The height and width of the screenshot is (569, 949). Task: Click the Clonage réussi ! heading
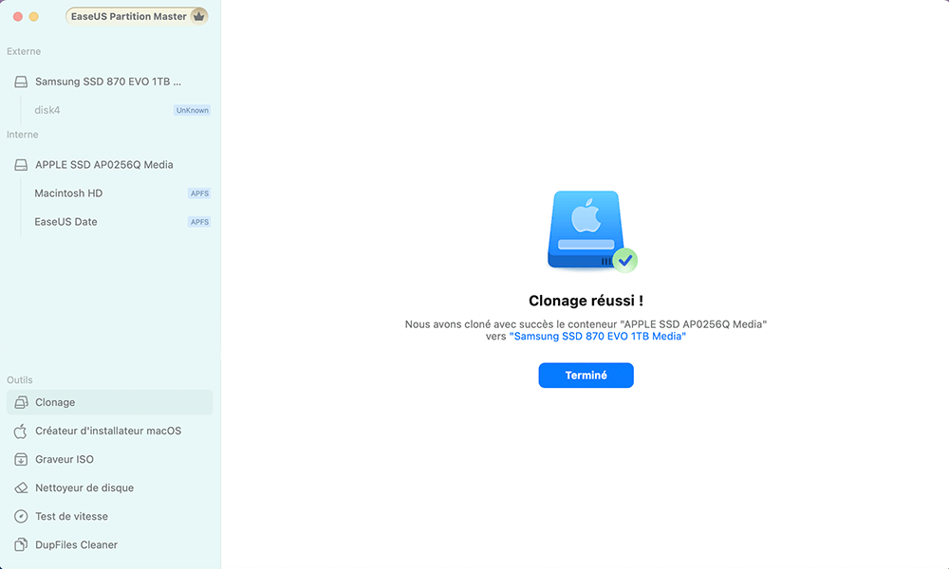click(586, 301)
